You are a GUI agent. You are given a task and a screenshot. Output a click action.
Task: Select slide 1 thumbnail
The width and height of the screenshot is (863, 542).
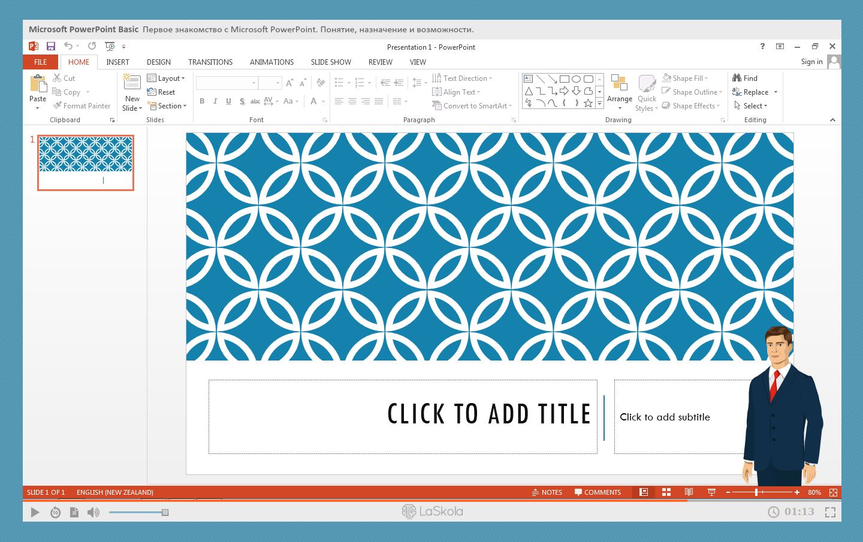pos(86,162)
